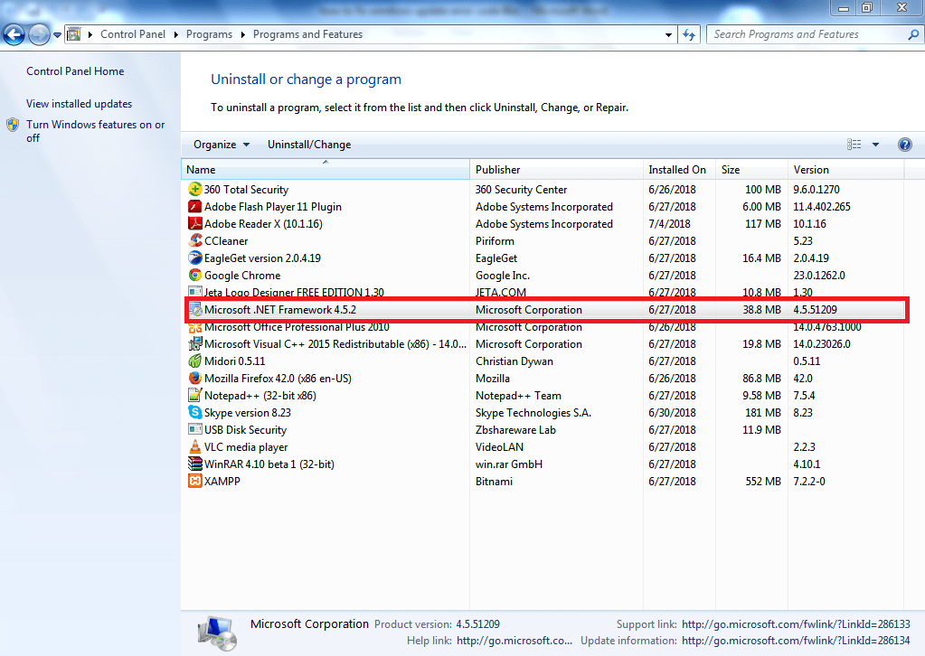Click the 86.8 MB size for Firefox
The image size is (925, 656).
(761, 379)
